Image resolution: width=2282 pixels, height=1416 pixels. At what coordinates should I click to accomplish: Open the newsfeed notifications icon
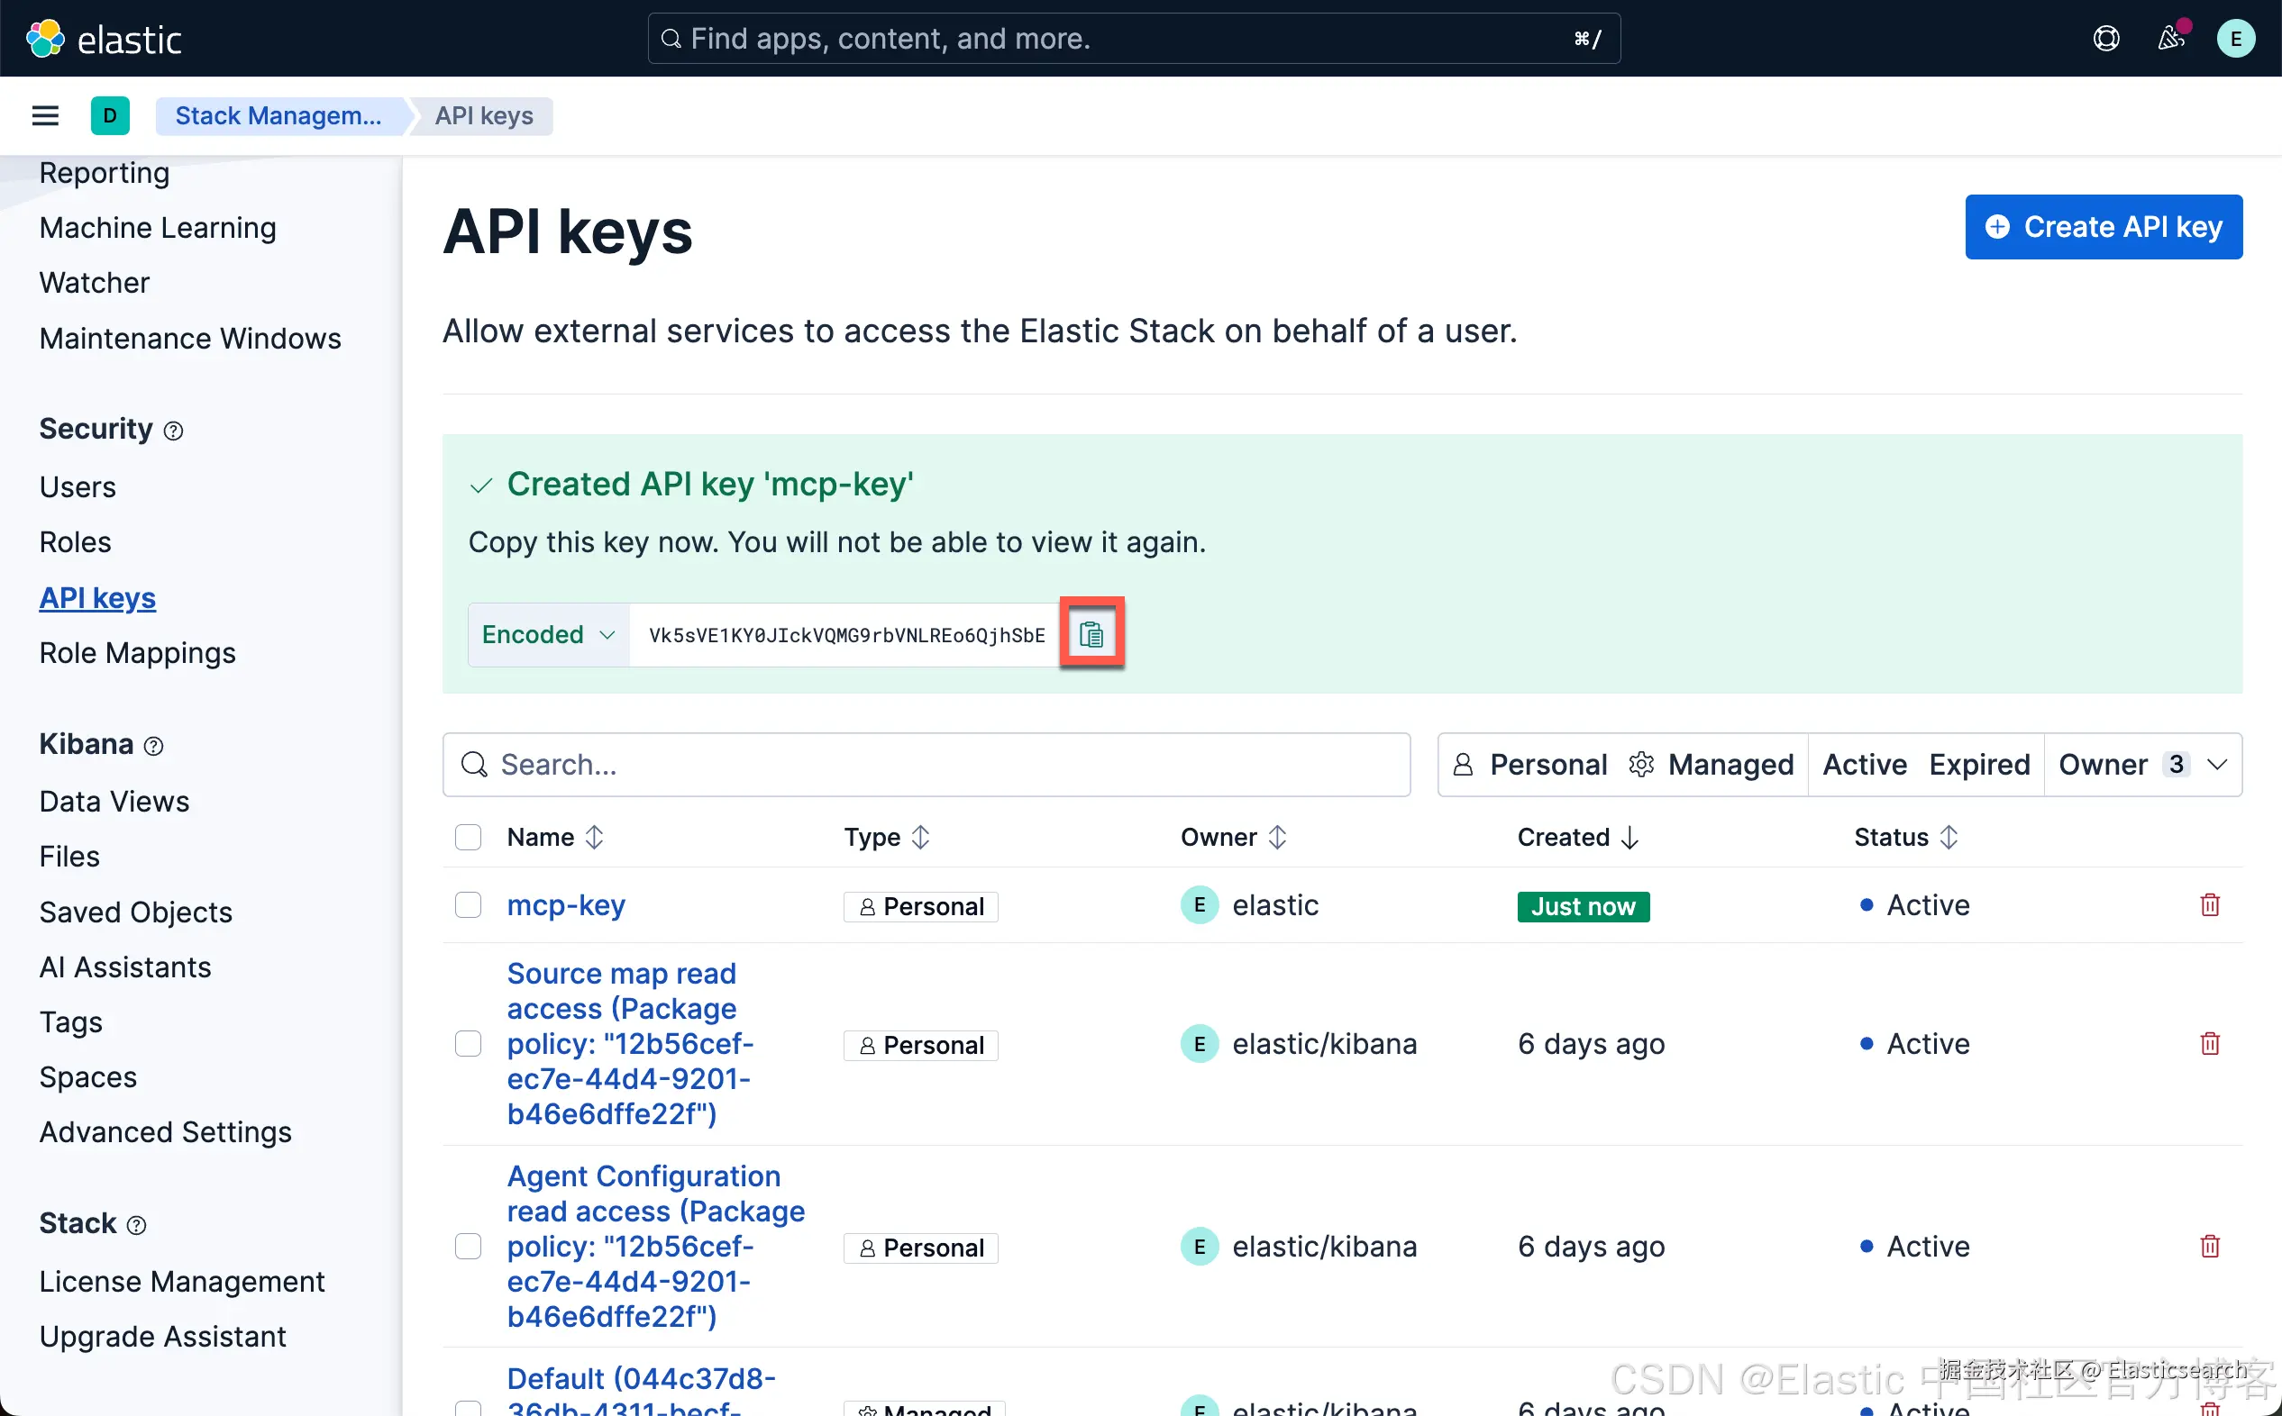[2170, 39]
